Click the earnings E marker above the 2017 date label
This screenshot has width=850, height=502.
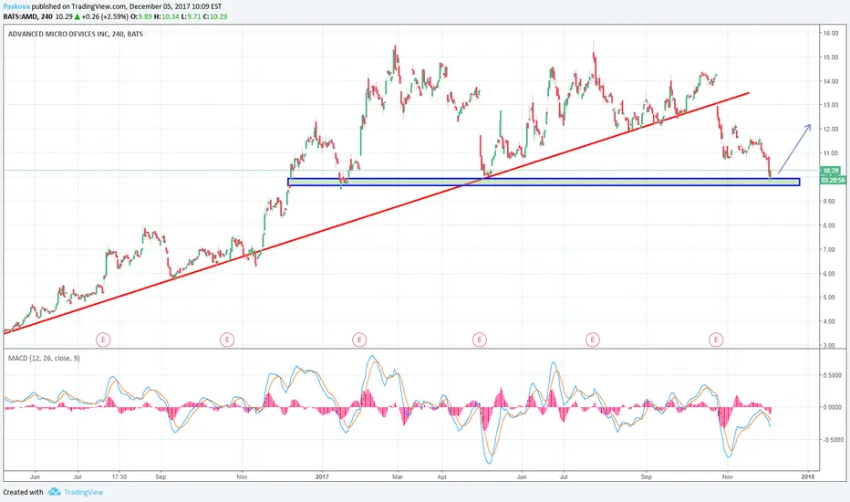click(x=358, y=340)
